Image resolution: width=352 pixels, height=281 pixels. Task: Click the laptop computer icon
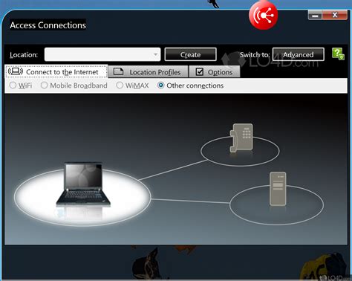[x=83, y=184]
